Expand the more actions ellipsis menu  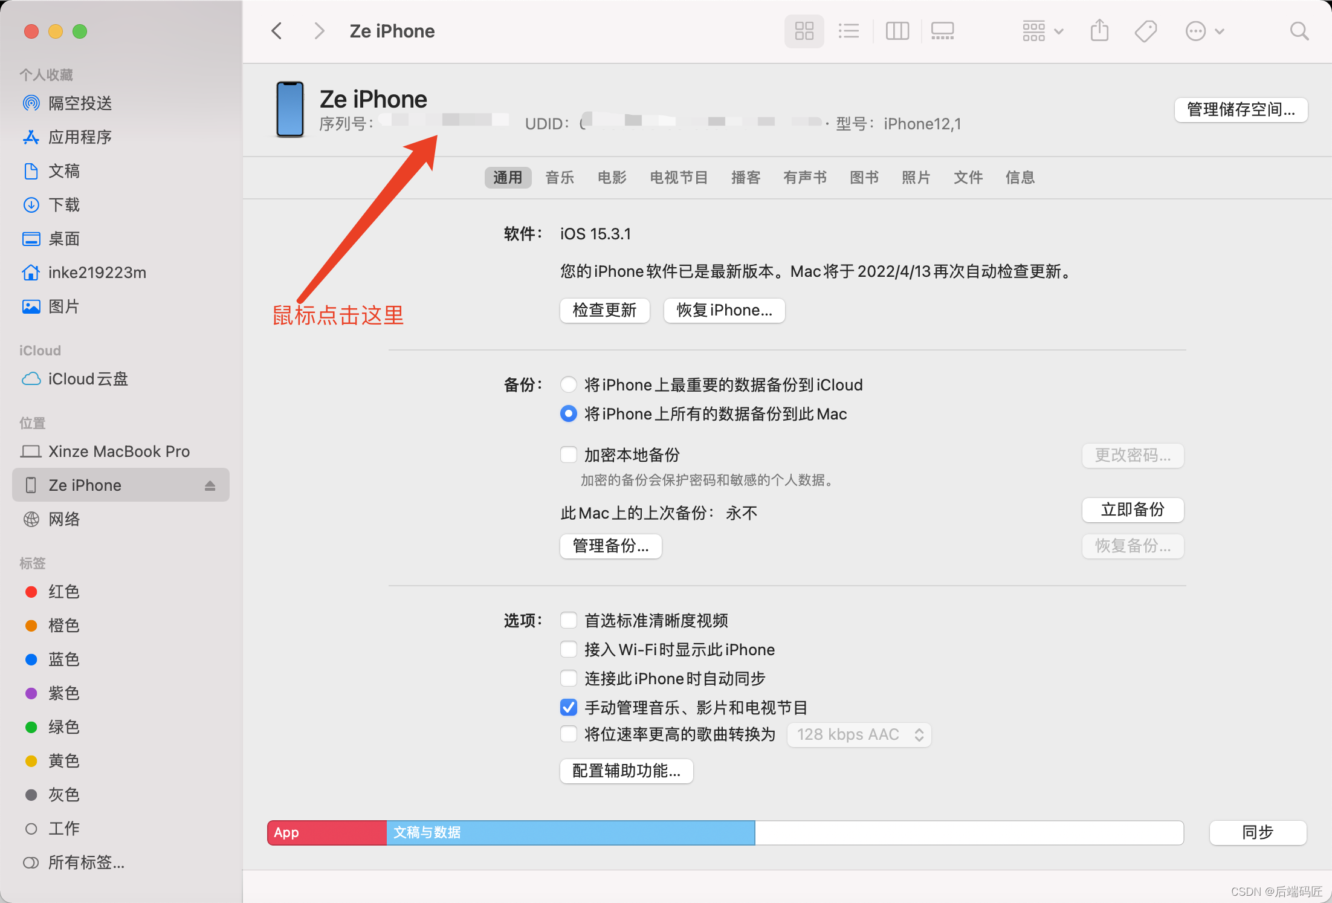pos(1204,31)
